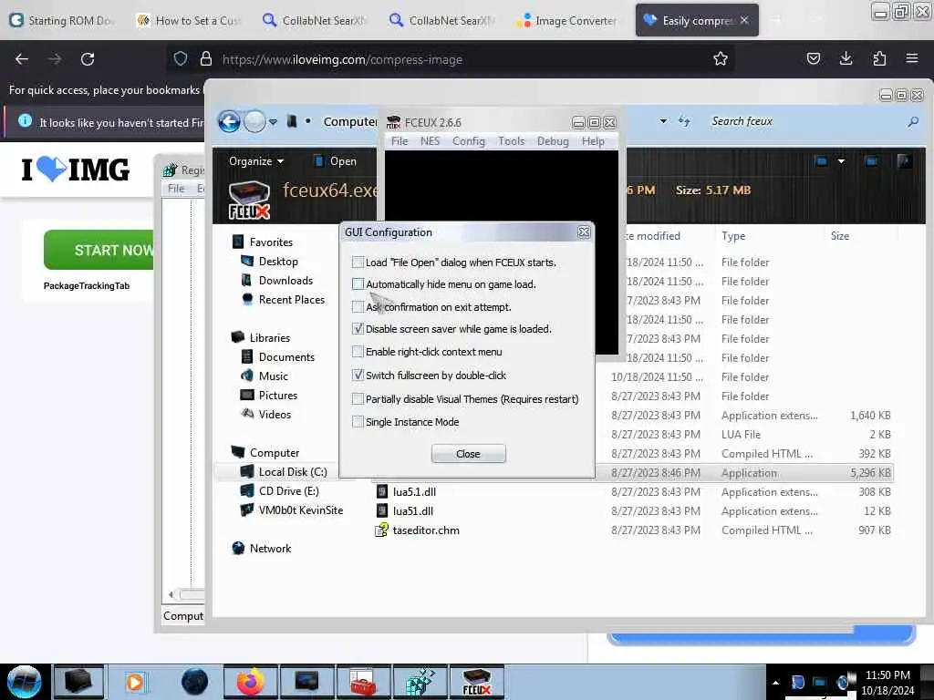Click Explorer back navigation arrow

tap(229, 121)
